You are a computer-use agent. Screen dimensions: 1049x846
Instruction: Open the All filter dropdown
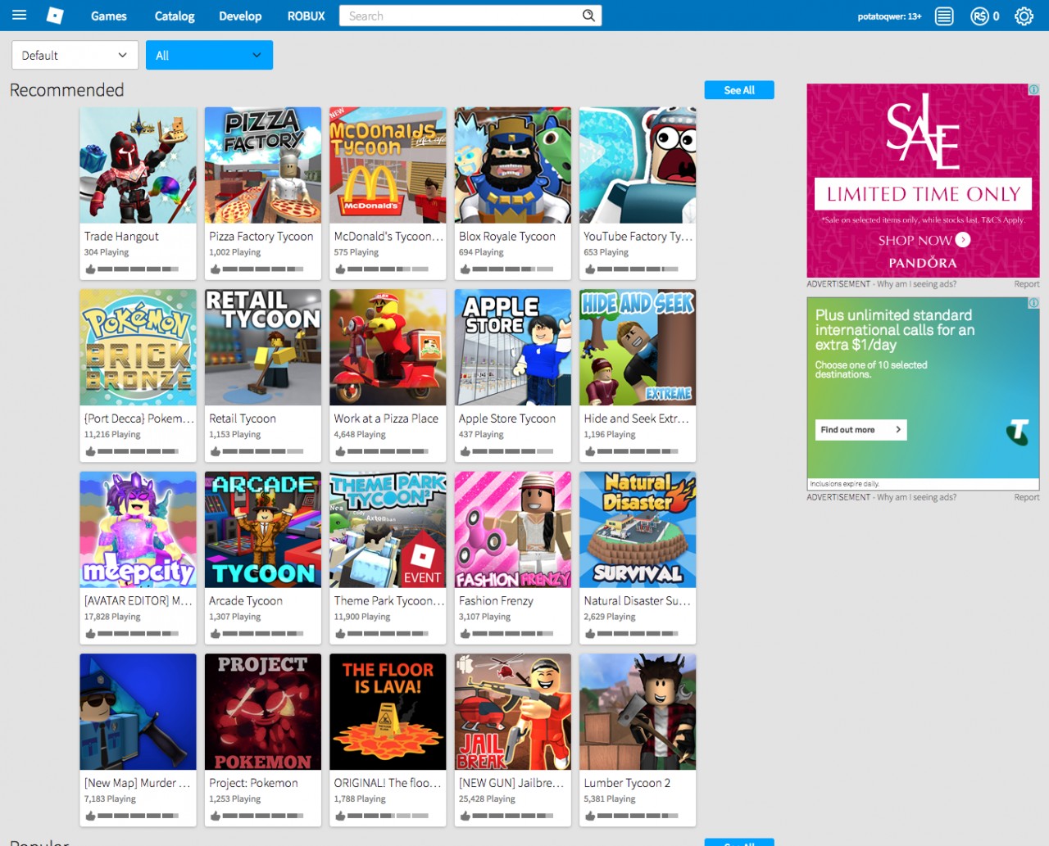[209, 55]
